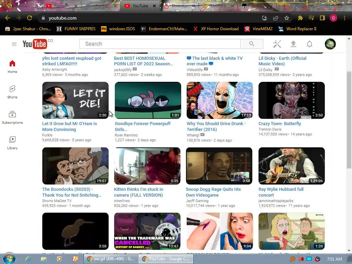352x264 pixels.
Task: Click the share page icon in address bar
Action: coord(276,18)
